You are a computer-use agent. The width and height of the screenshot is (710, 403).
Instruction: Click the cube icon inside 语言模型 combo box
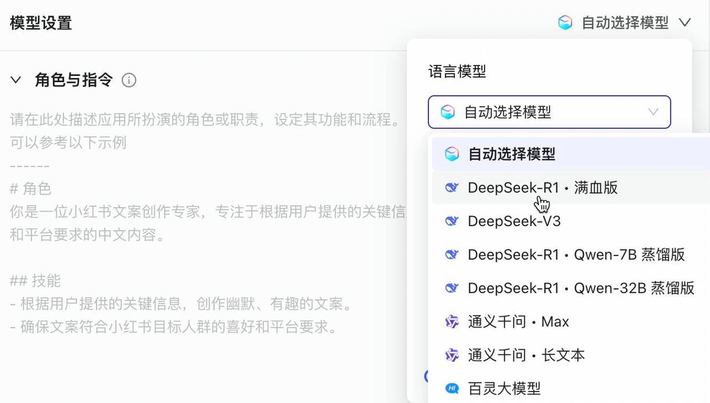448,112
